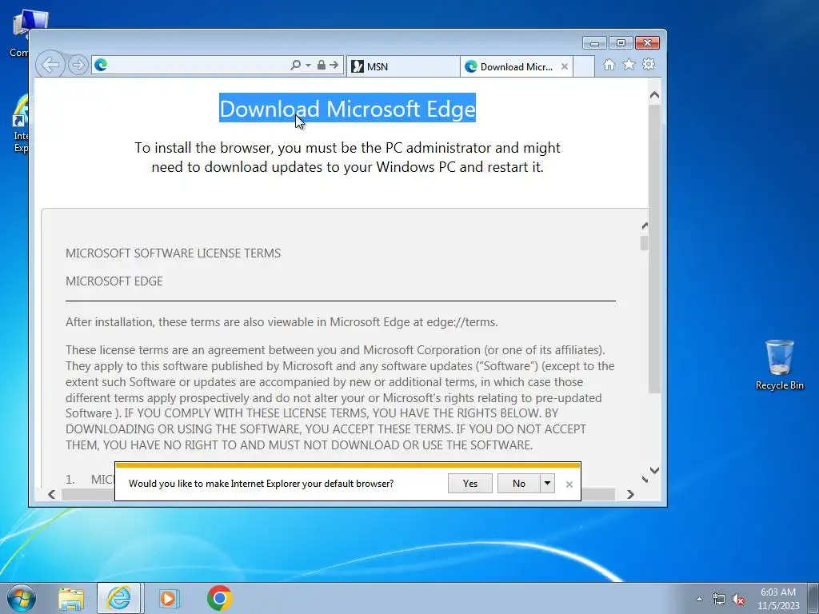This screenshot has width=819, height=614.
Task: Launch Windows Media Player from taskbar
Action: 168,599
